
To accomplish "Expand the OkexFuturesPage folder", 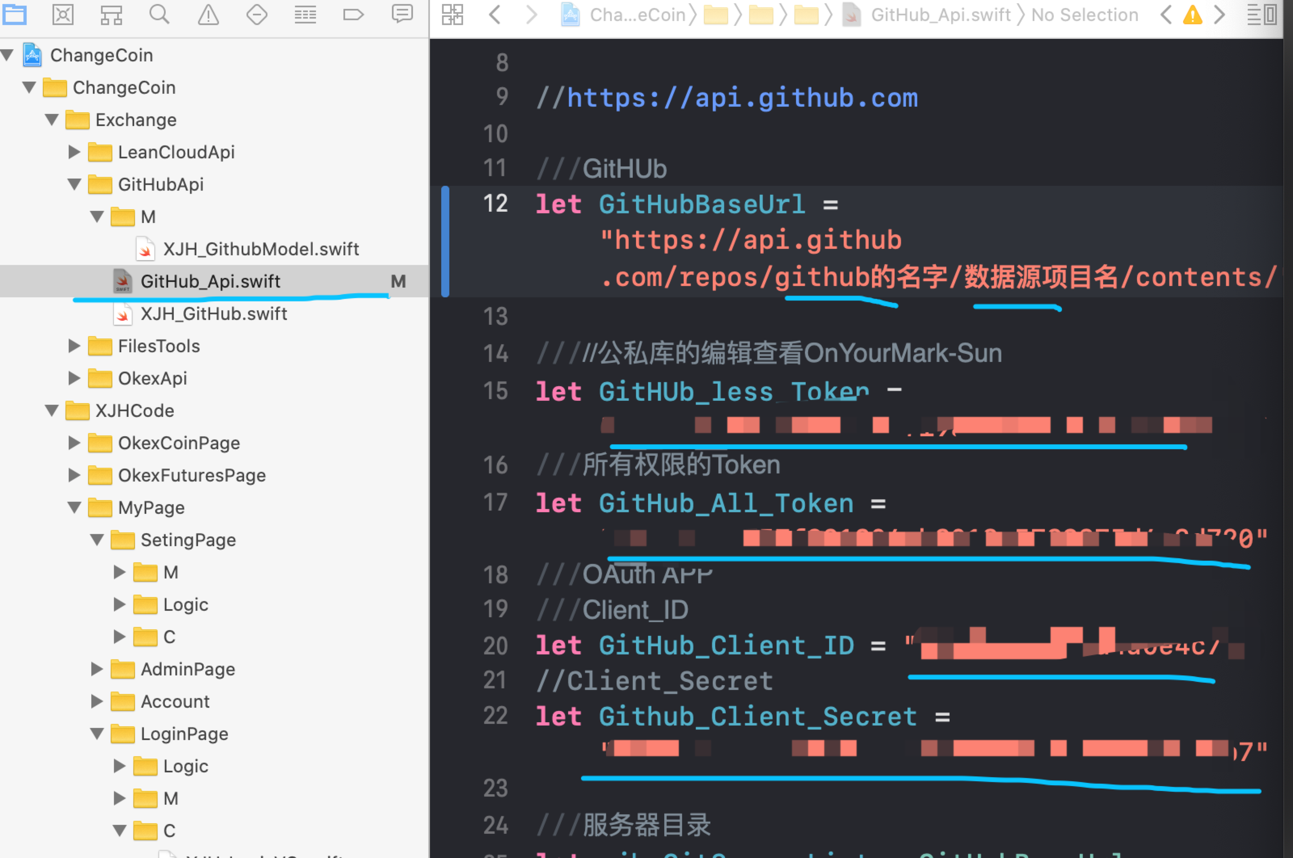I will click(x=74, y=474).
